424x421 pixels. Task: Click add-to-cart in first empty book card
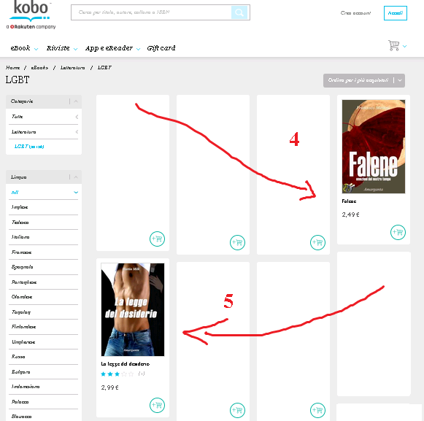tap(157, 239)
